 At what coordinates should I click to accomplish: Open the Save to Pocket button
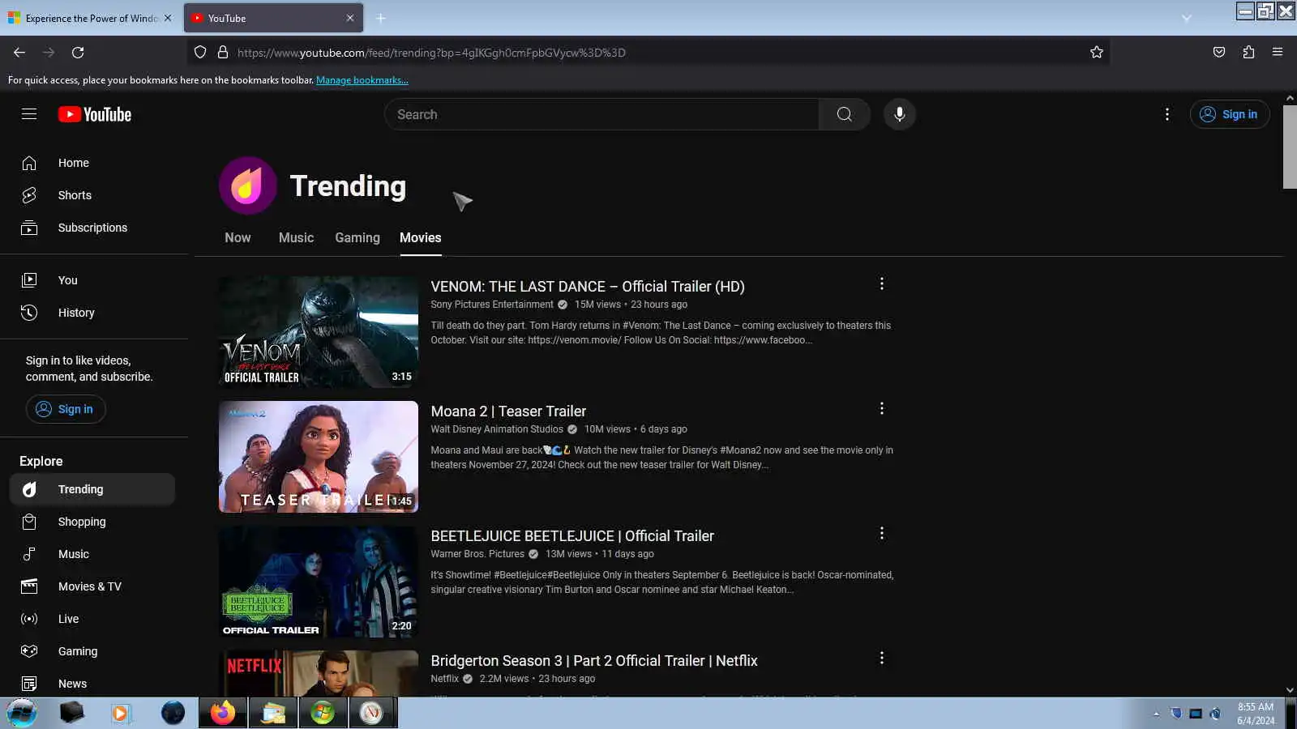click(x=1219, y=53)
